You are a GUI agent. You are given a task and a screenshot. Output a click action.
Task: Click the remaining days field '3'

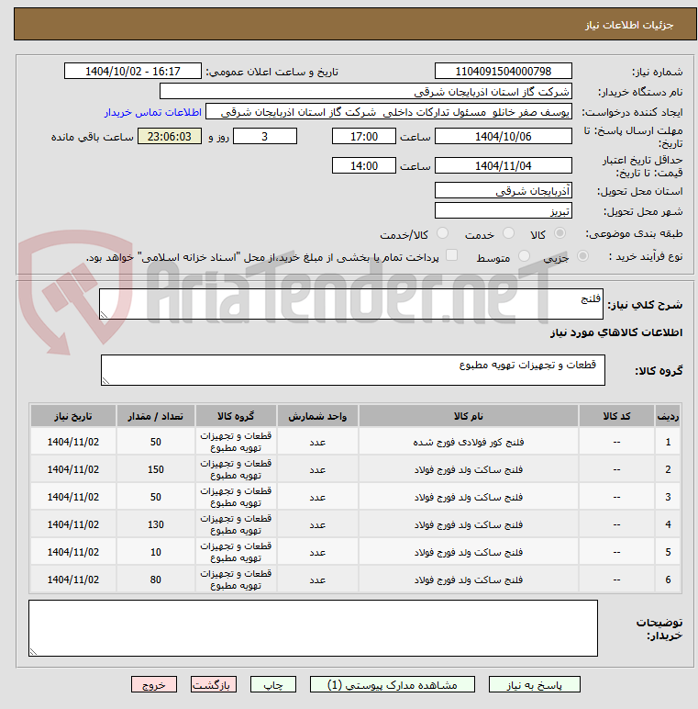[264, 137]
